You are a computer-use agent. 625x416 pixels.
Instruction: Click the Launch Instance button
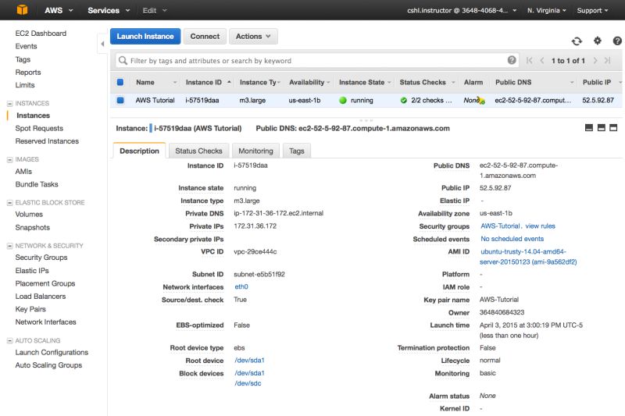pyautogui.click(x=145, y=36)
